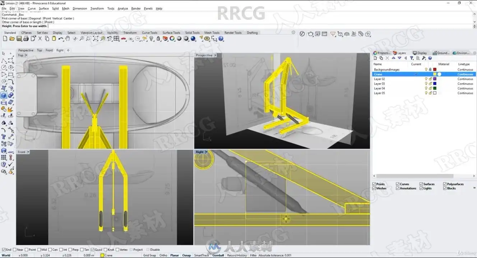The image size is (477, 258).
Task: Switch to the Solid Tools toolbar tab
Action: click(192, 33)
